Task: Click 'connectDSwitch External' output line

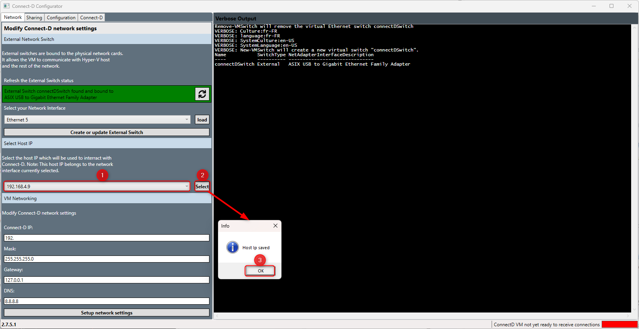Action: 312,64
